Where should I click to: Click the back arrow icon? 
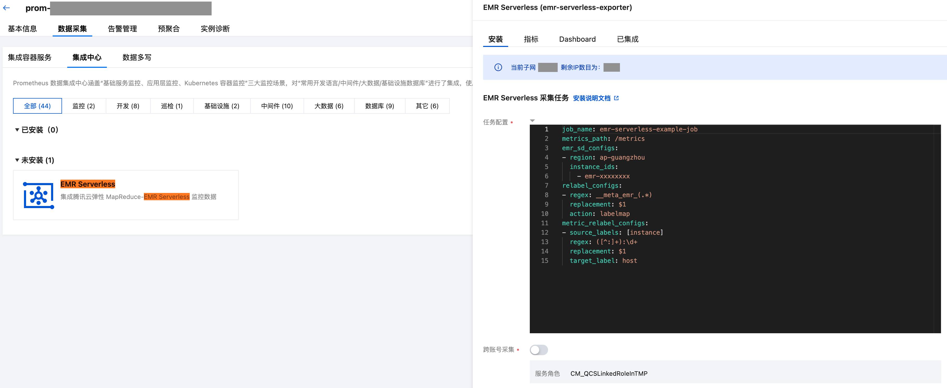click(6, 8)
